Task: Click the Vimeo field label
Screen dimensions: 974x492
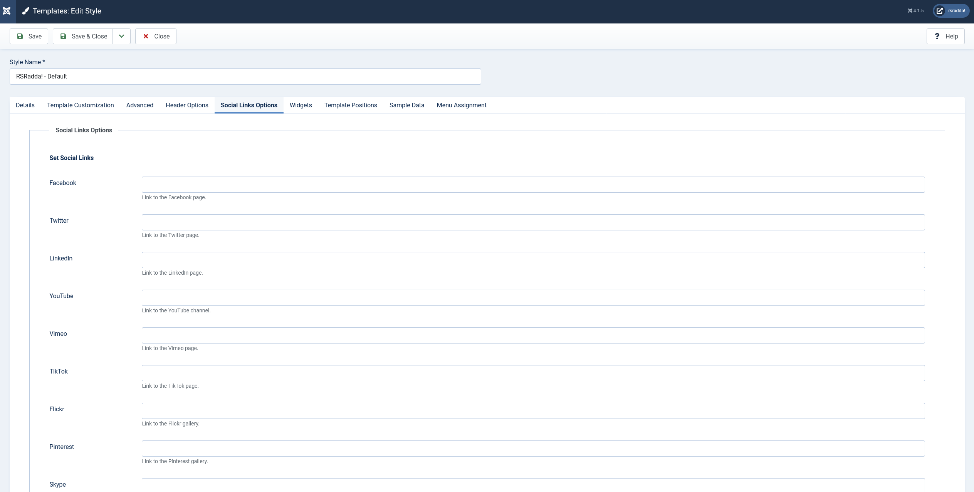Action: (58, 334)
